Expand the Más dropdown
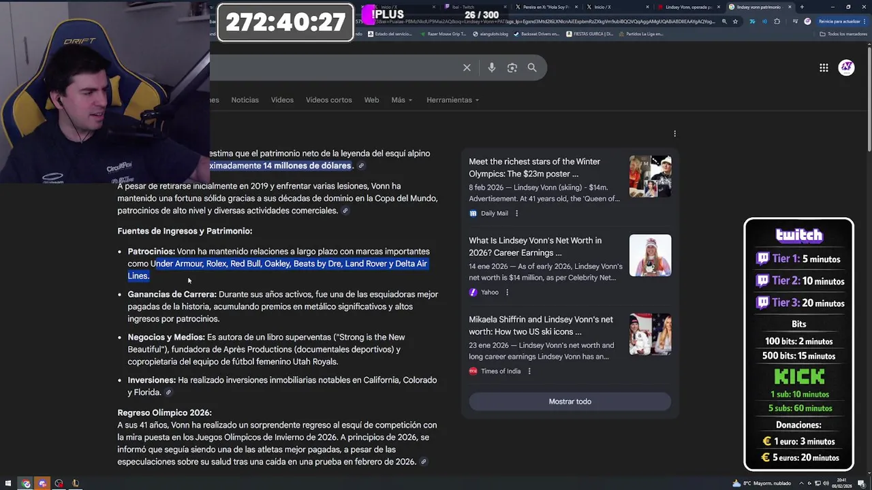The image size is (872, 490). coord(402,100)
